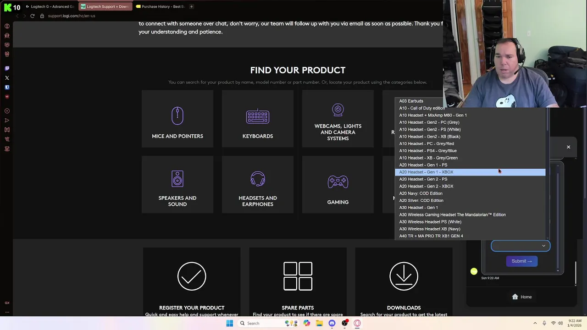Open OBS Studio from the taskbar
Viewport: 587px width, 330px height.
click(x=344, y=323)
